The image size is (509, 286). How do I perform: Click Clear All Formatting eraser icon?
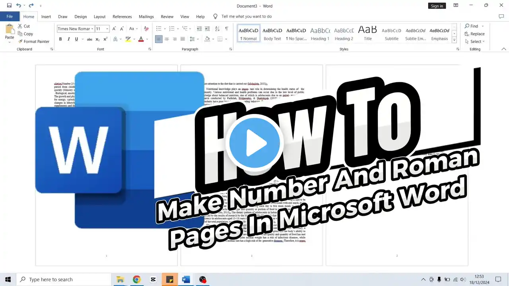click(x=146, y=29)
